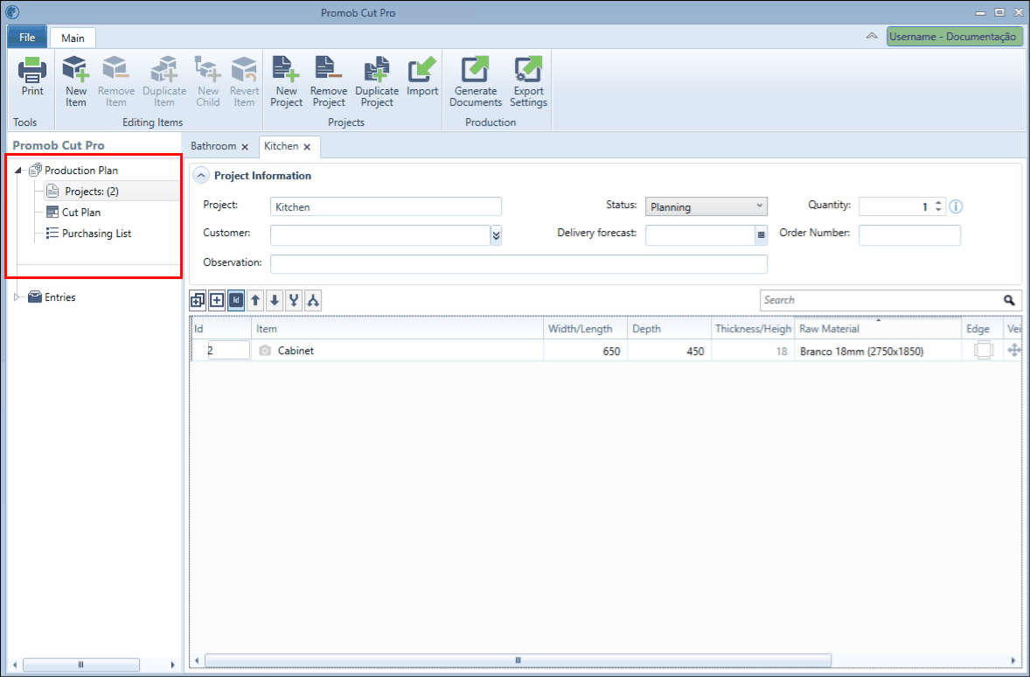
Task: Increase the Quantity value
Action: tap(939, 202)
